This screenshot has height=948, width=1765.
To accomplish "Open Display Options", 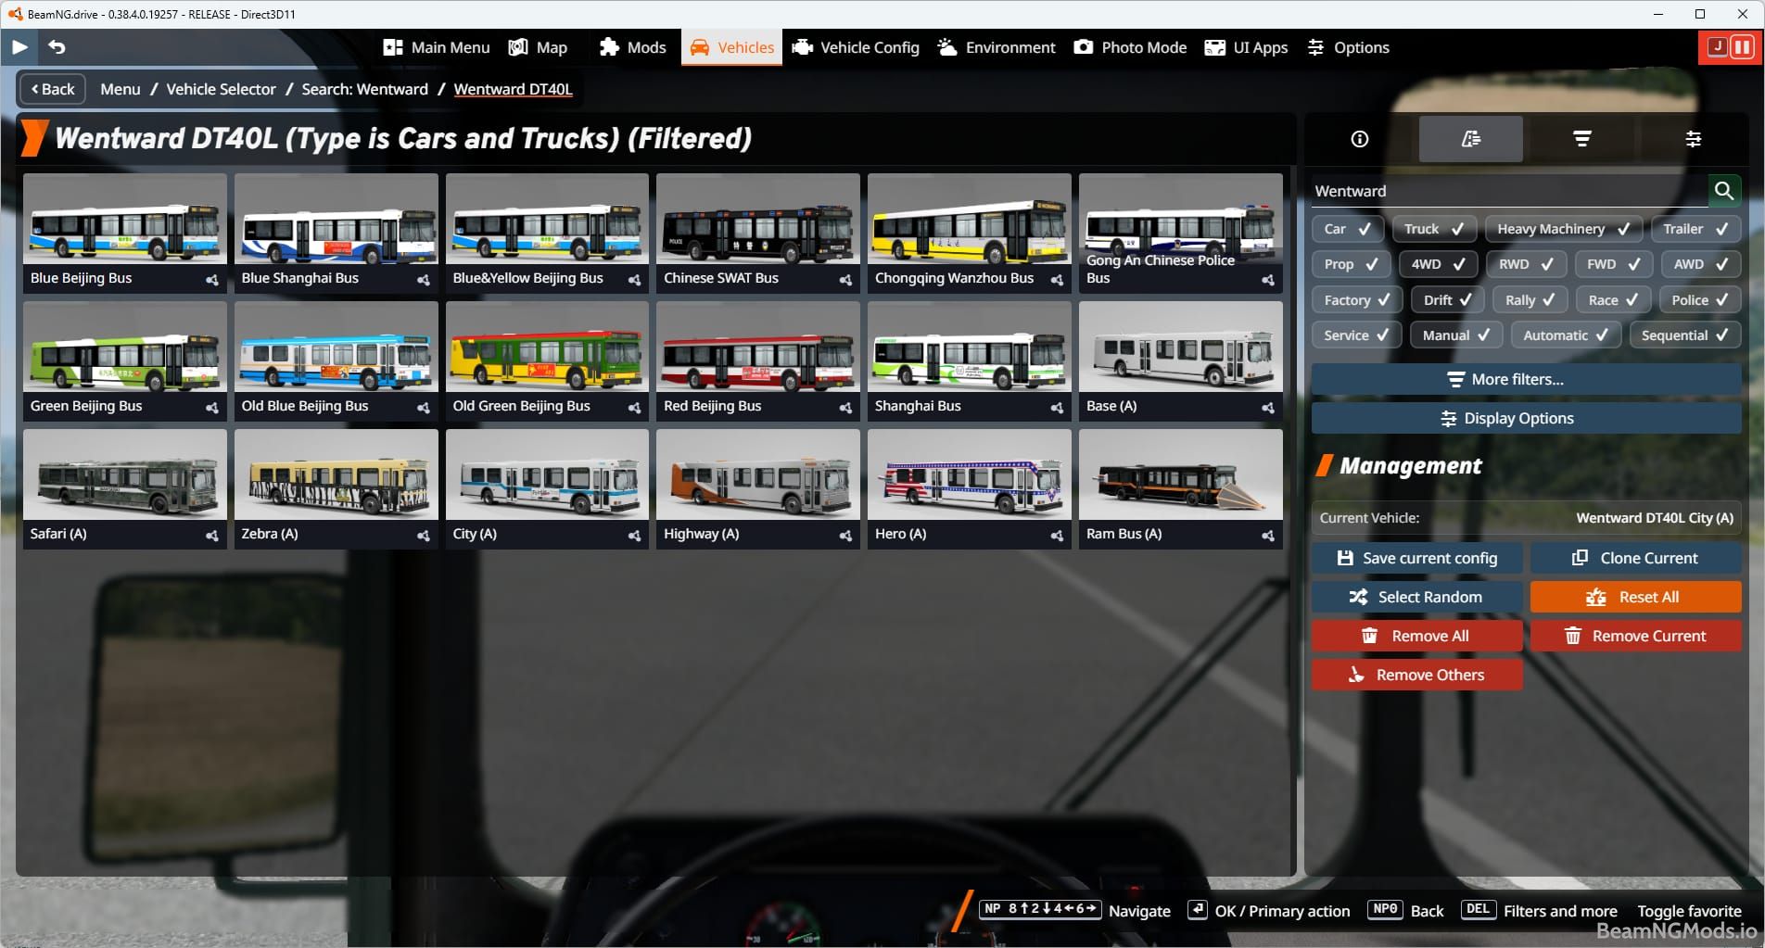I will [x=1524, y=418].
